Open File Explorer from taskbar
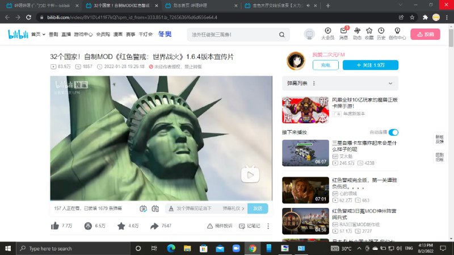The width and height of the screenshot is (454, 255). click(187, 248)
